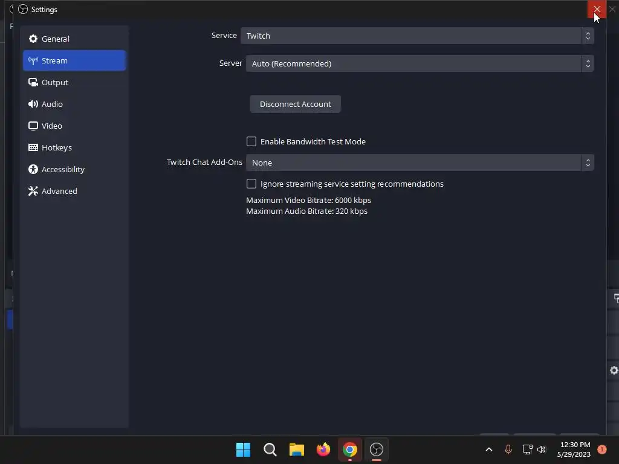Click the OBS logo in Settings title bar

point(23,9)
